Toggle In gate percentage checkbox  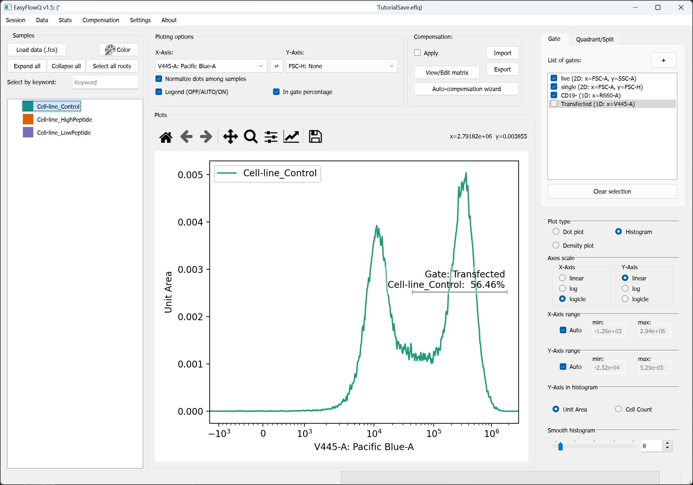point(276,92)
